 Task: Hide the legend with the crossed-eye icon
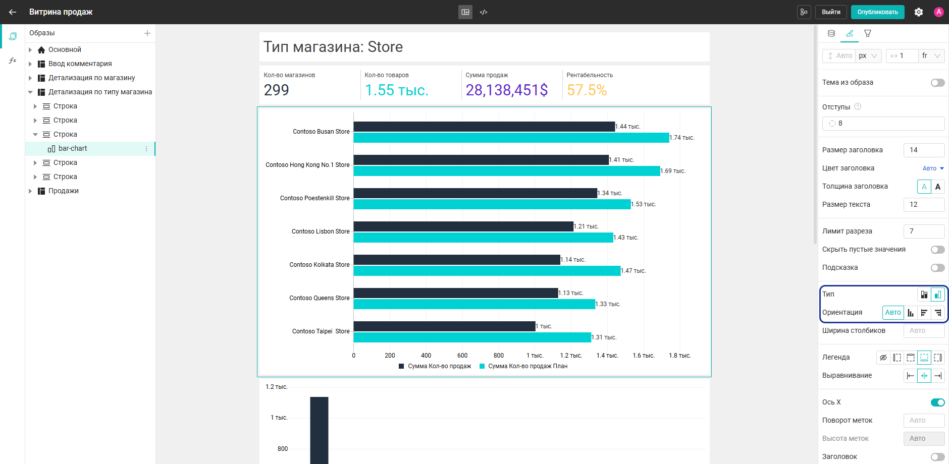coord(883,358)
